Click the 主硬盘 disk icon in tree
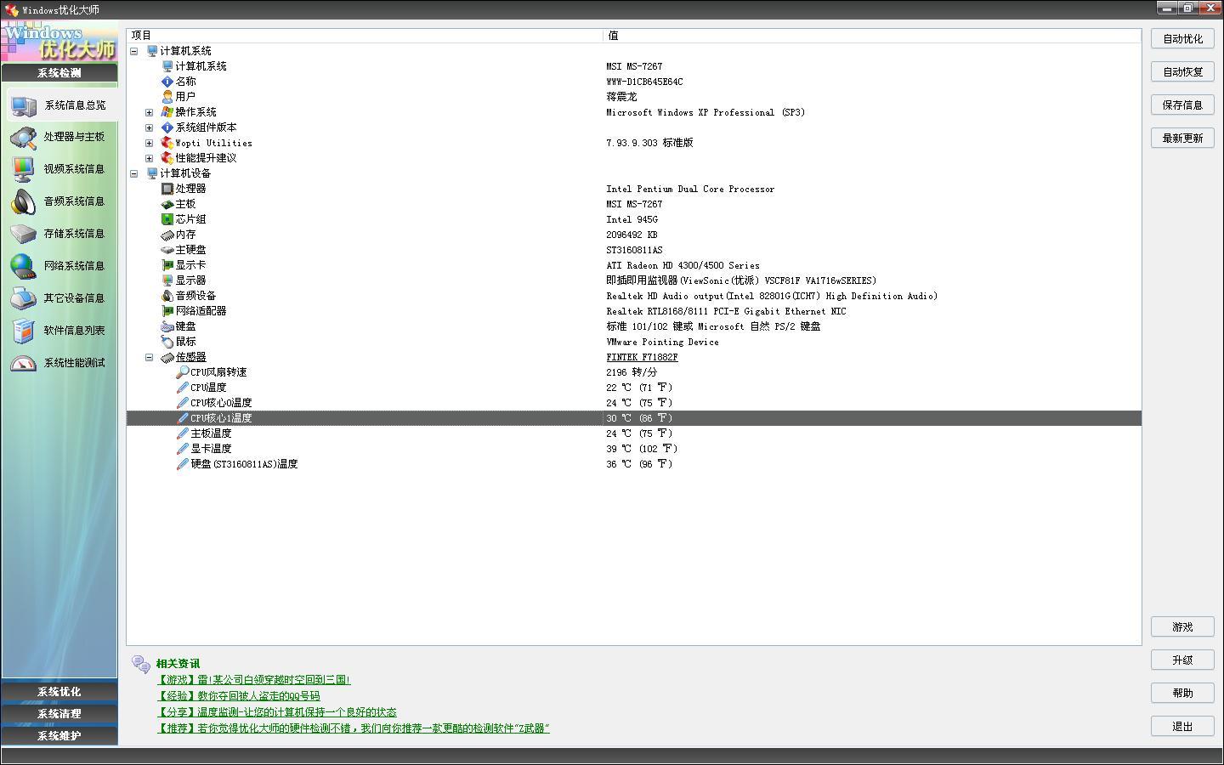This screenshot has height=765, width=1224. [x=167, y=250]
